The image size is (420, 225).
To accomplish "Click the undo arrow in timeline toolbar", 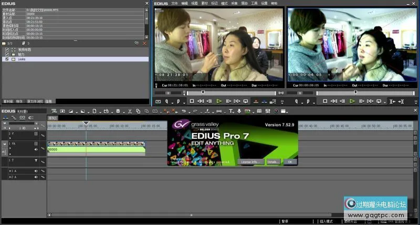I will coord(183,111).
